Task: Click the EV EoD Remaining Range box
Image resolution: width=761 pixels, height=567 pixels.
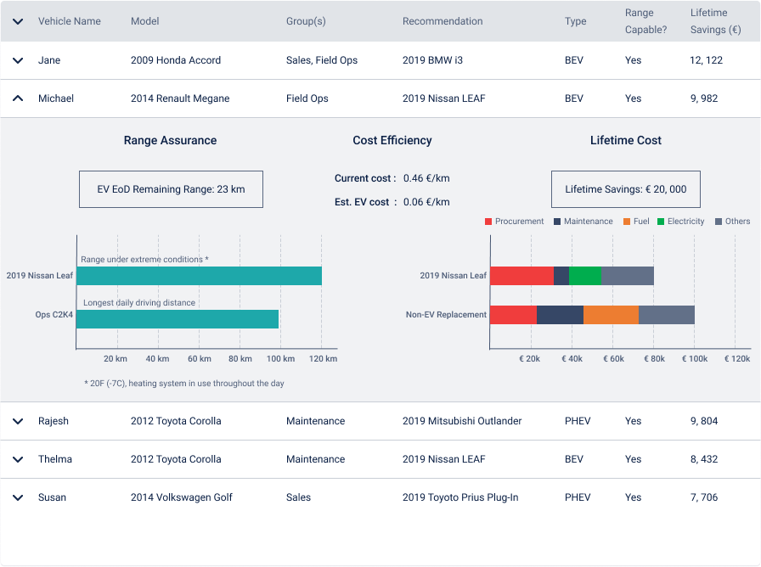Action: pos(171,189)
